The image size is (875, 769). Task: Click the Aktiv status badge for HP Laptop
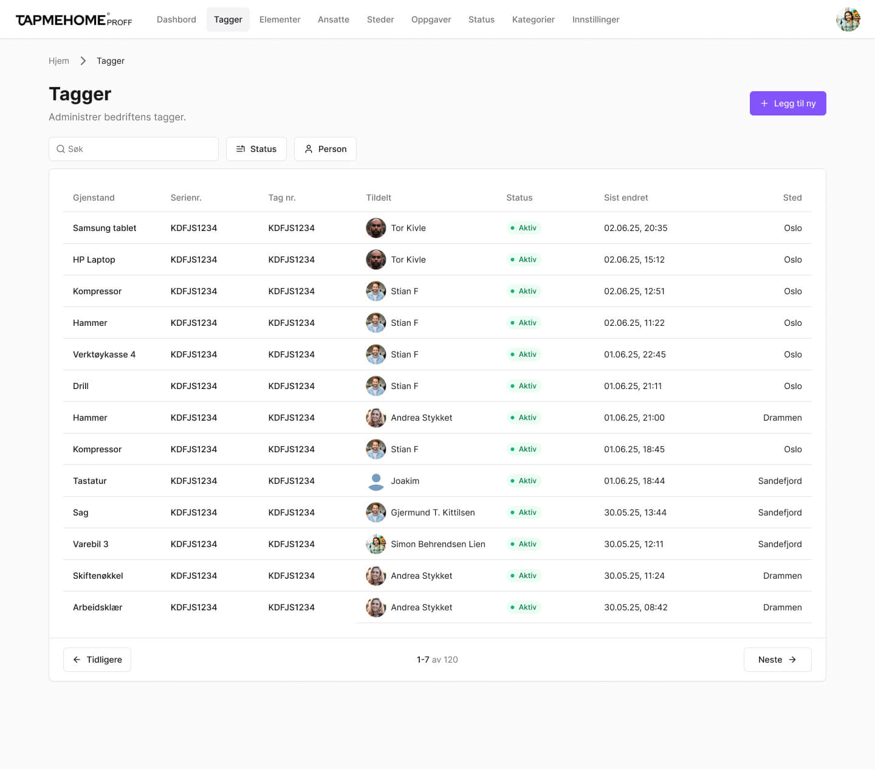(x=524, y=260)
